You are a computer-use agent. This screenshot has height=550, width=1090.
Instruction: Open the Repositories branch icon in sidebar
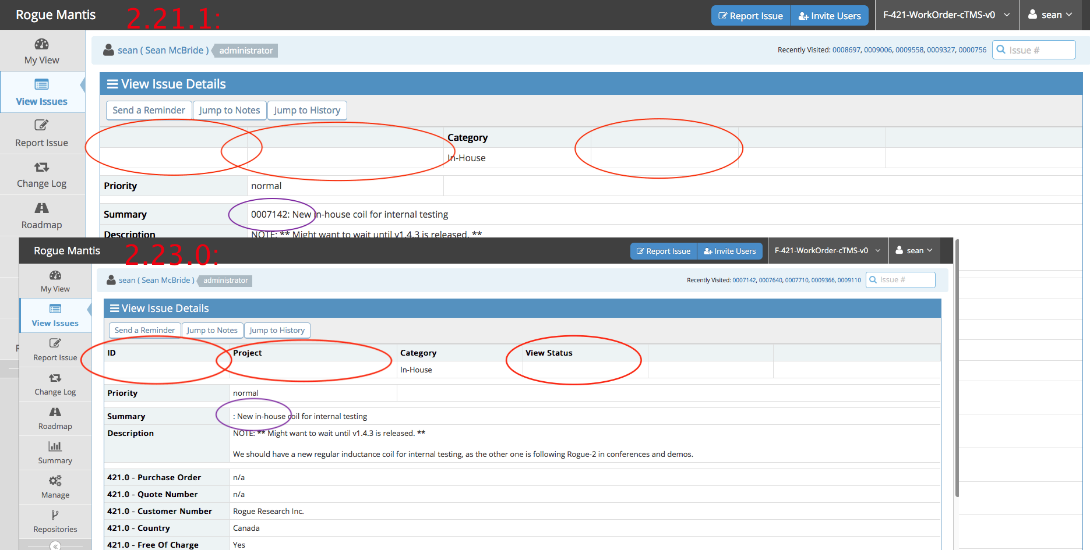55,515
